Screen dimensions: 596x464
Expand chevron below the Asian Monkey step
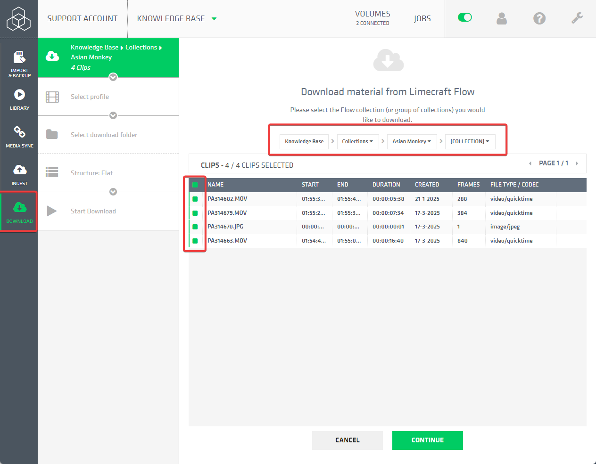pyautogui.click(x=113, y=77)
